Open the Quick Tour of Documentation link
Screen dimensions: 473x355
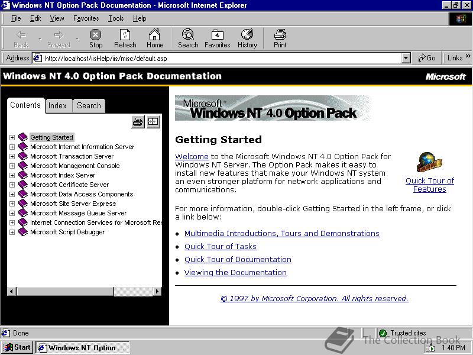coord(238,259)
